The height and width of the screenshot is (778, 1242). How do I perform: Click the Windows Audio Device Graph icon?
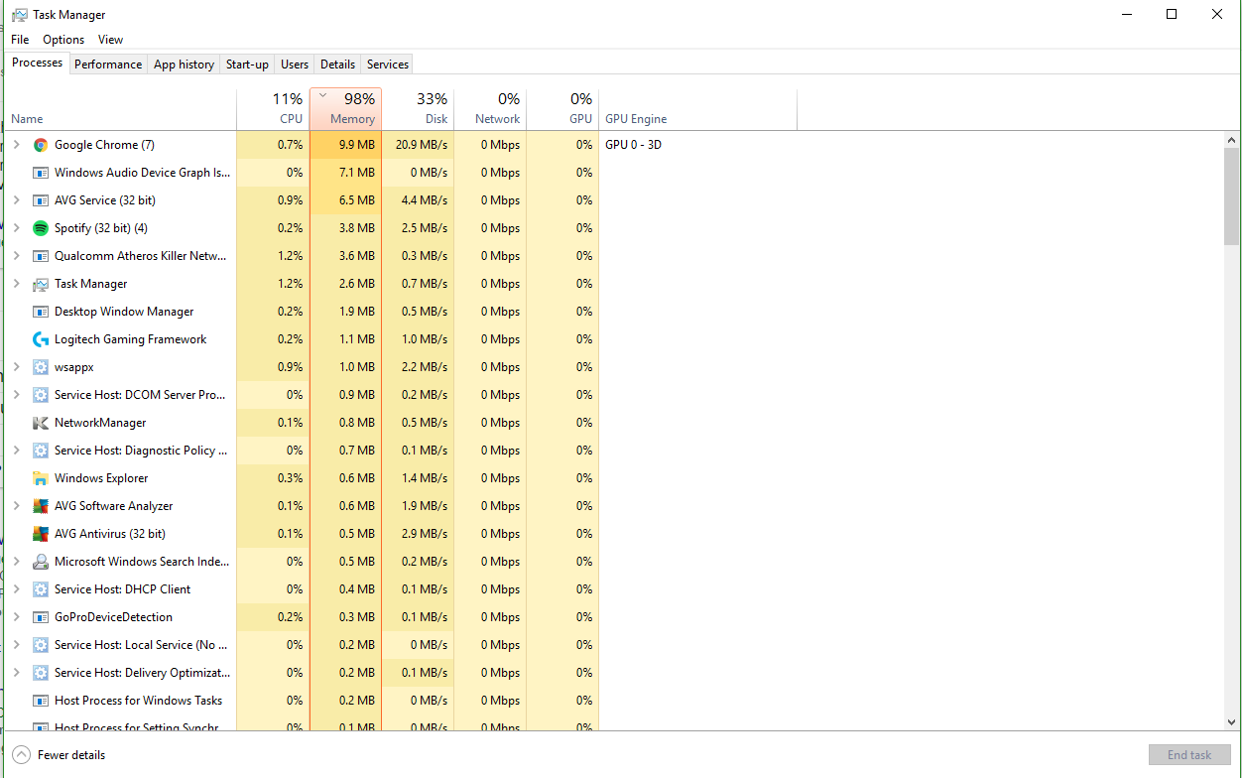click(41, 173)
